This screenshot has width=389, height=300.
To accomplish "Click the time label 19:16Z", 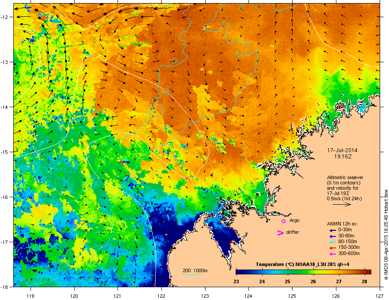I will click(343, 157).
